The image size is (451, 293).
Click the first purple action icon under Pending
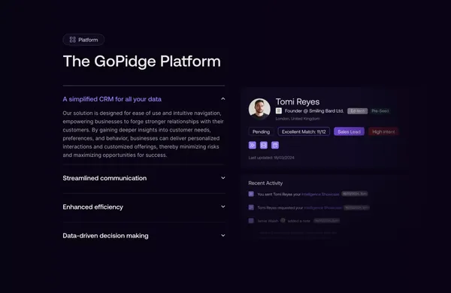pos(253,145)
